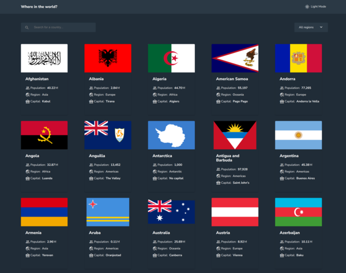Click American Samoa's population icon
This screenshot has width=346, height=273.
[218, 88]
